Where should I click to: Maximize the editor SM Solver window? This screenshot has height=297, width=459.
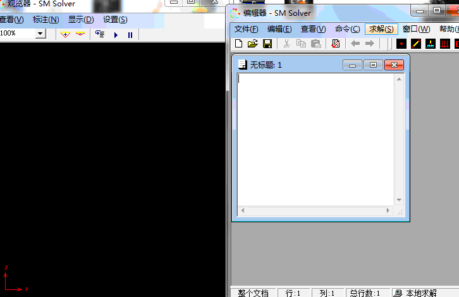coord(437,11)
